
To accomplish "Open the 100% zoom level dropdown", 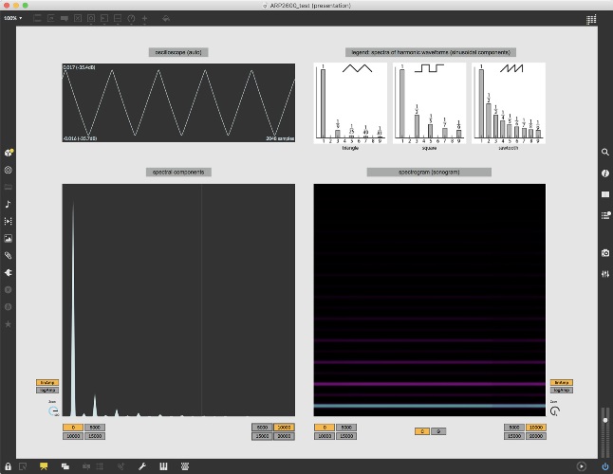I will tap(13, 18).
